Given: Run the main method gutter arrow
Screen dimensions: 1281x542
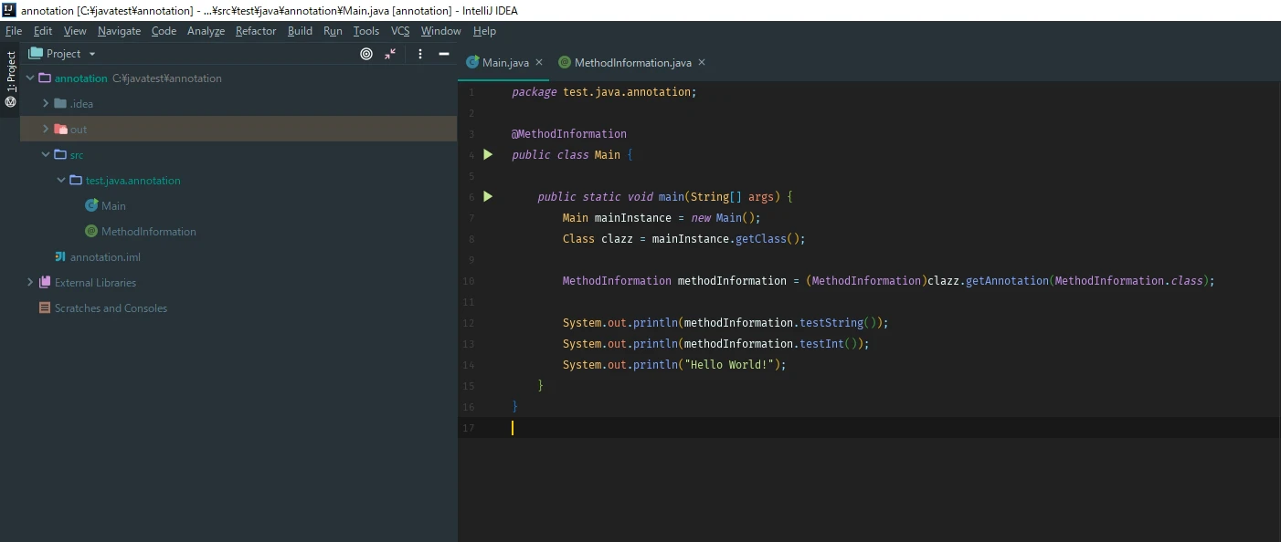Looking at the screenshot, I should pyautogui.click(x=488, y=196).
